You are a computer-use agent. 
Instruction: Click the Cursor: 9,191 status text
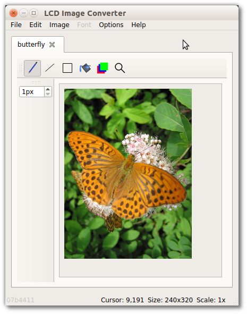coord(122,300)
